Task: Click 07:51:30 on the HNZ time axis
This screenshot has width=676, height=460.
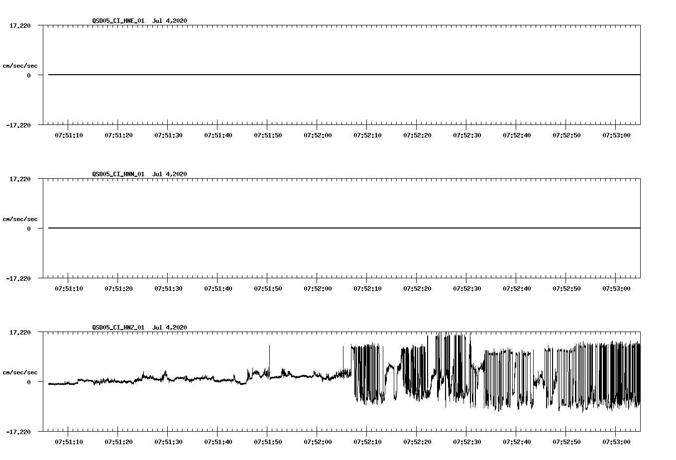Action: click(x=168, y=442)
